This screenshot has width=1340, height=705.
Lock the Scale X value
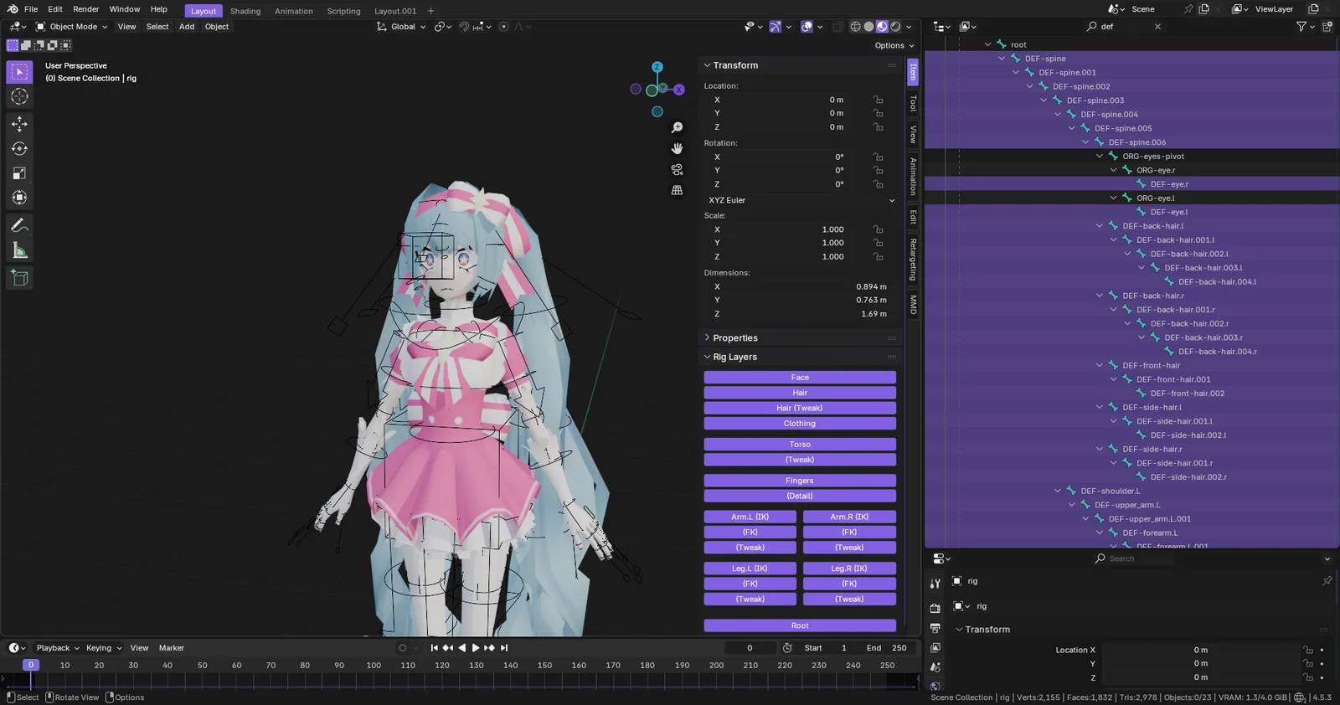878,229
